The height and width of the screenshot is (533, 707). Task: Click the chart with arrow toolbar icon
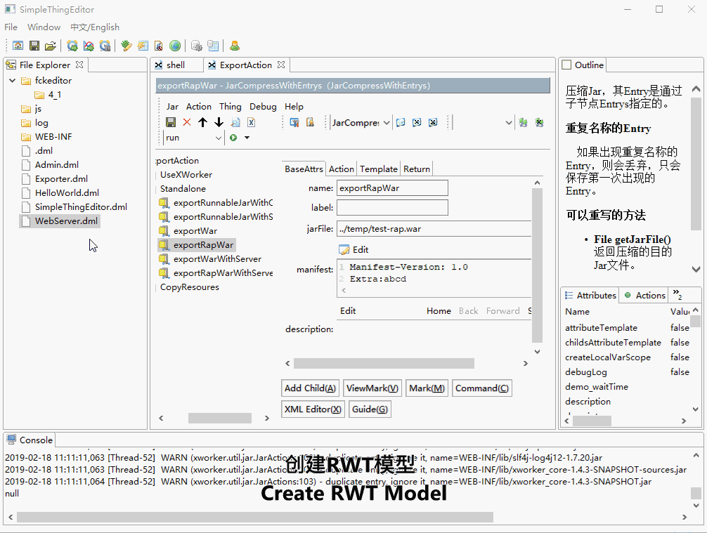point(89,46)
